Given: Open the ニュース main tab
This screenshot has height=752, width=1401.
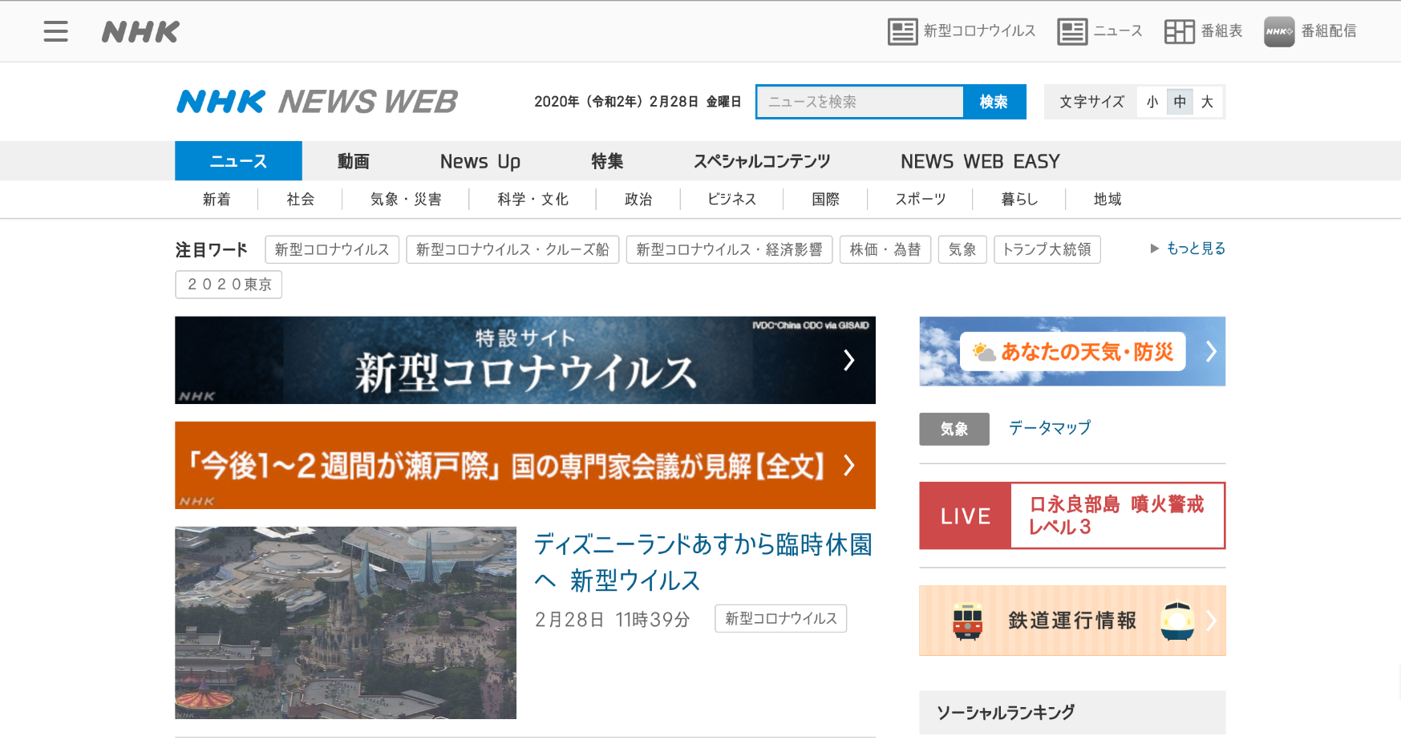Looking at the screenshot, I should pyautogui.click(x=238, y=161).
